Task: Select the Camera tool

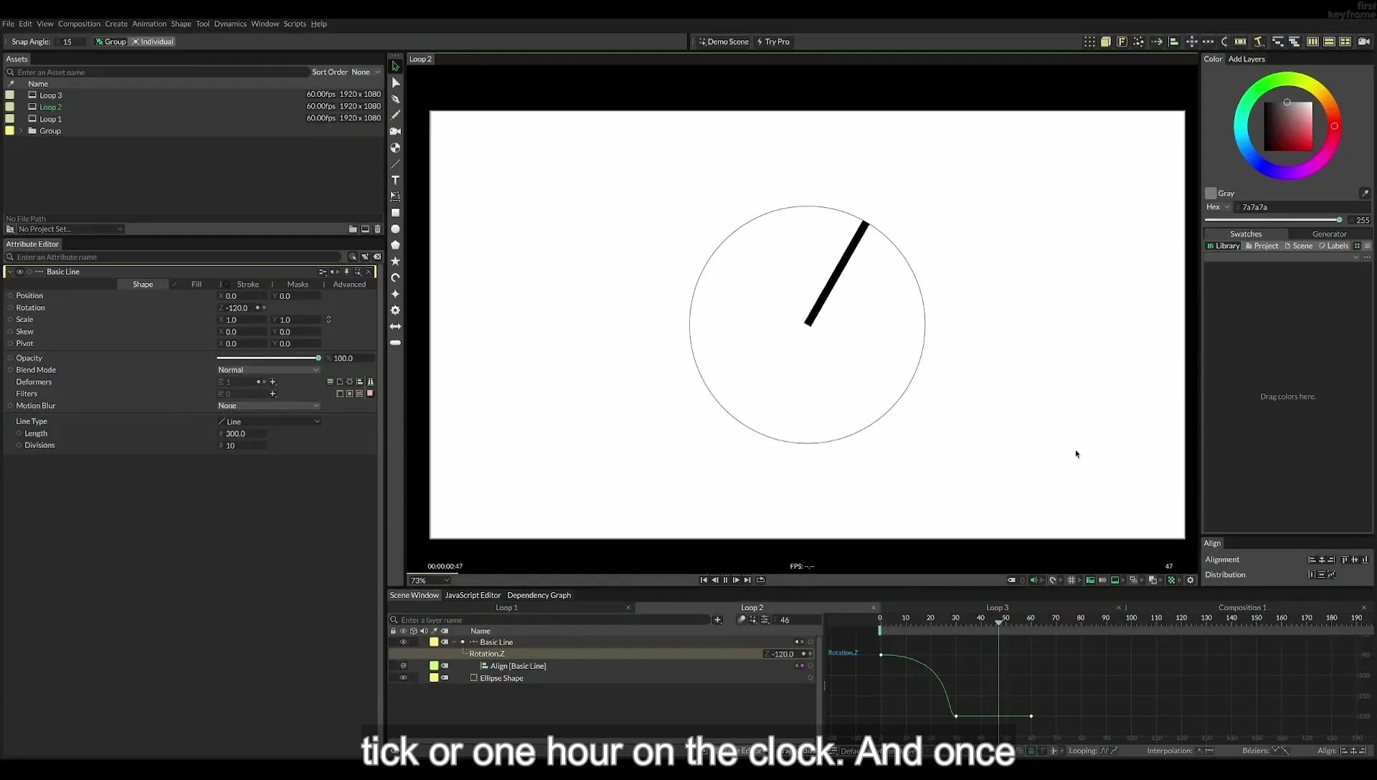Action: 395,131
